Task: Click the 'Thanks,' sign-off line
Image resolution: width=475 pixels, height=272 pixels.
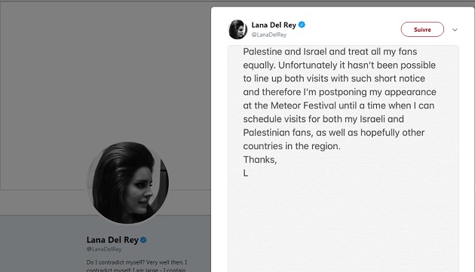Action: 260,160
